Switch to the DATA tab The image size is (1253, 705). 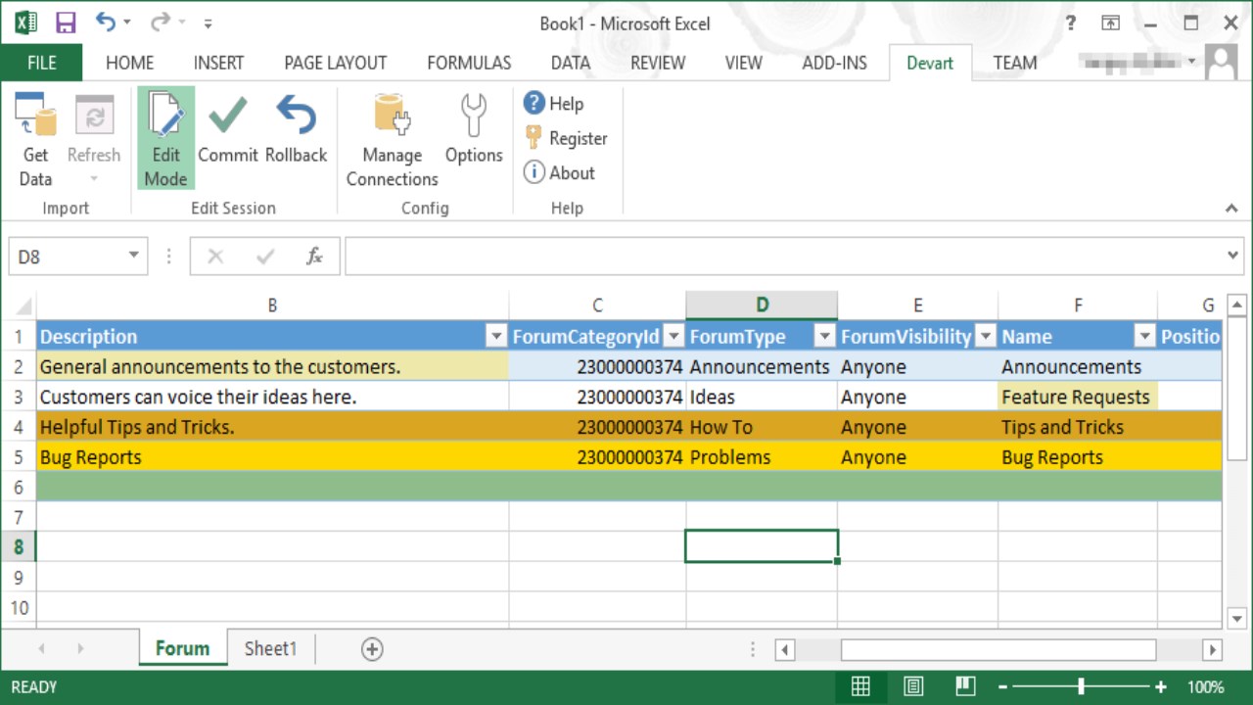click(x=571, y=63)
